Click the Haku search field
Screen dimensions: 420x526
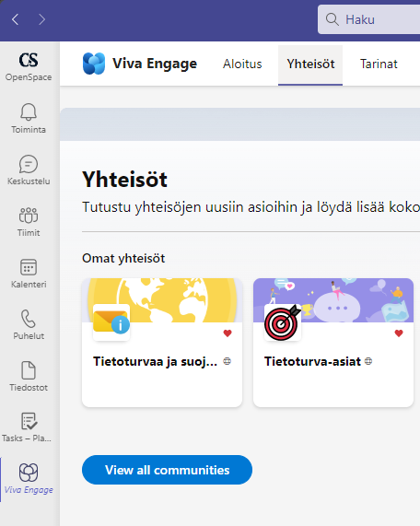tap(369, 19)
